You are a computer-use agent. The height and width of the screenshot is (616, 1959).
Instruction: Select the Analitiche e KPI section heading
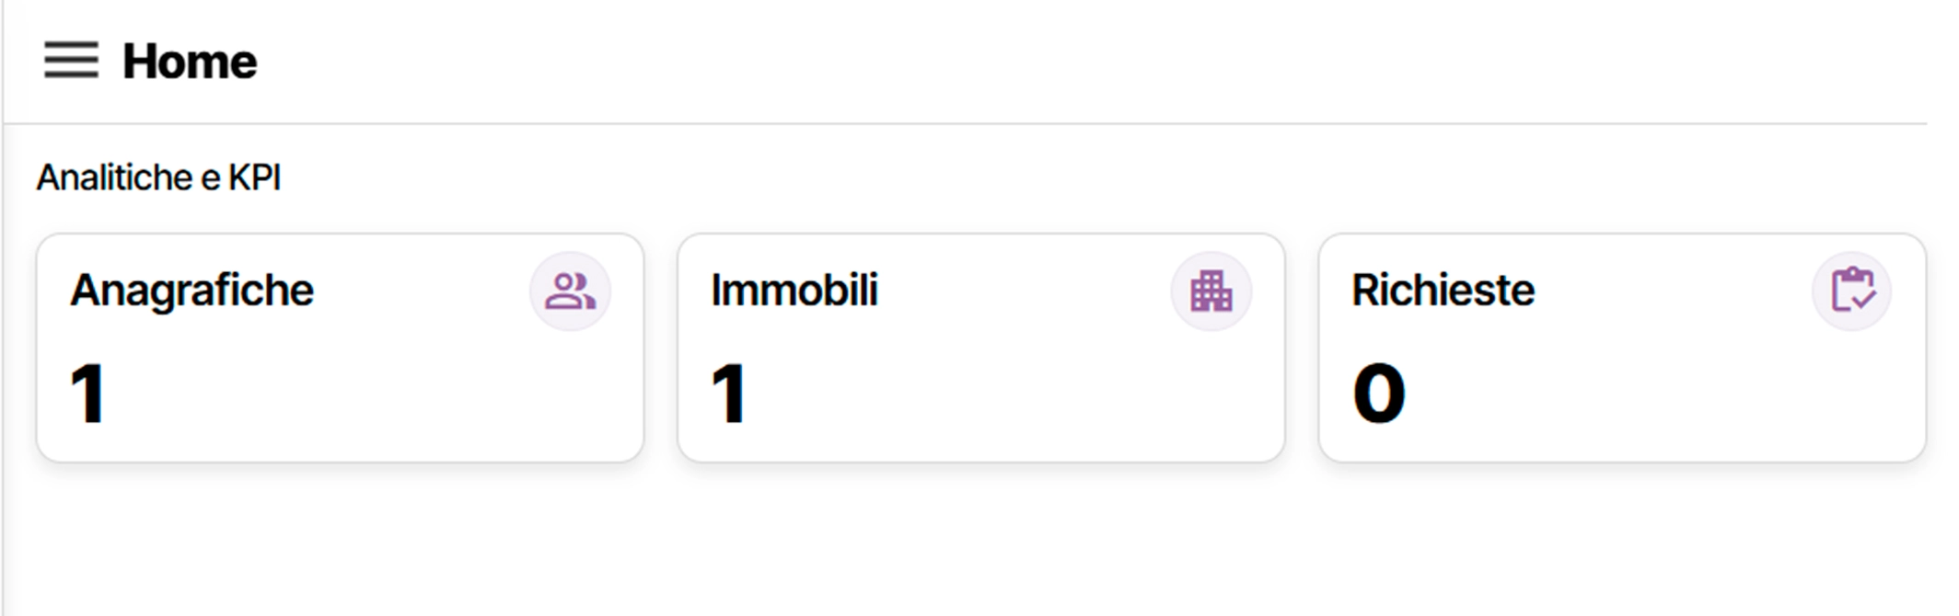[158, 177]
